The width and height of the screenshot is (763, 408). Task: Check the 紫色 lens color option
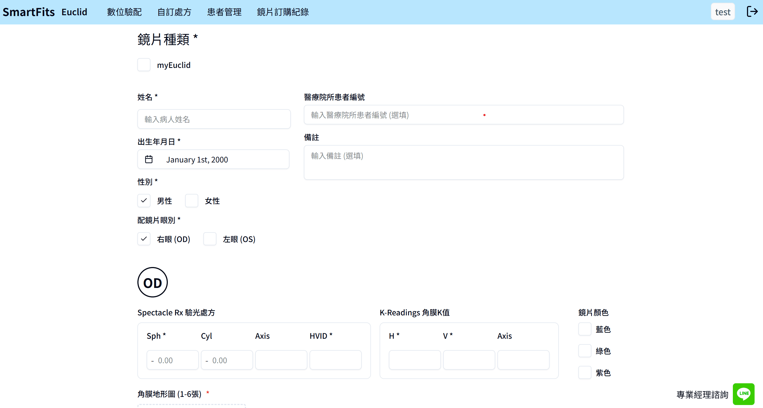coord(584,373)
